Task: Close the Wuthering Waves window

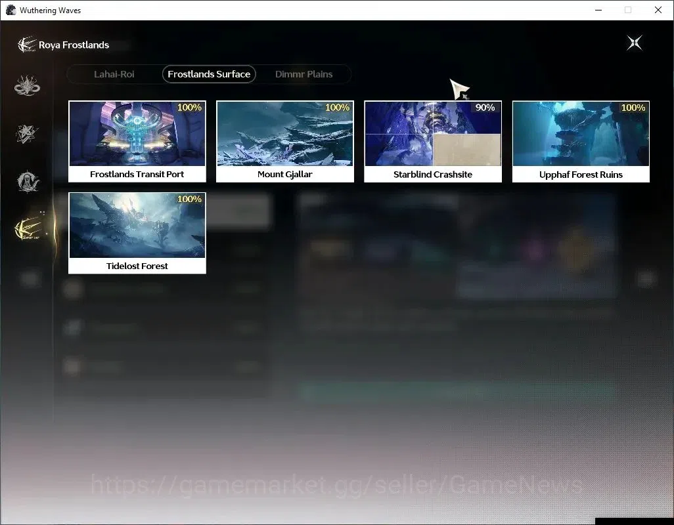Action: pos(658,10)
